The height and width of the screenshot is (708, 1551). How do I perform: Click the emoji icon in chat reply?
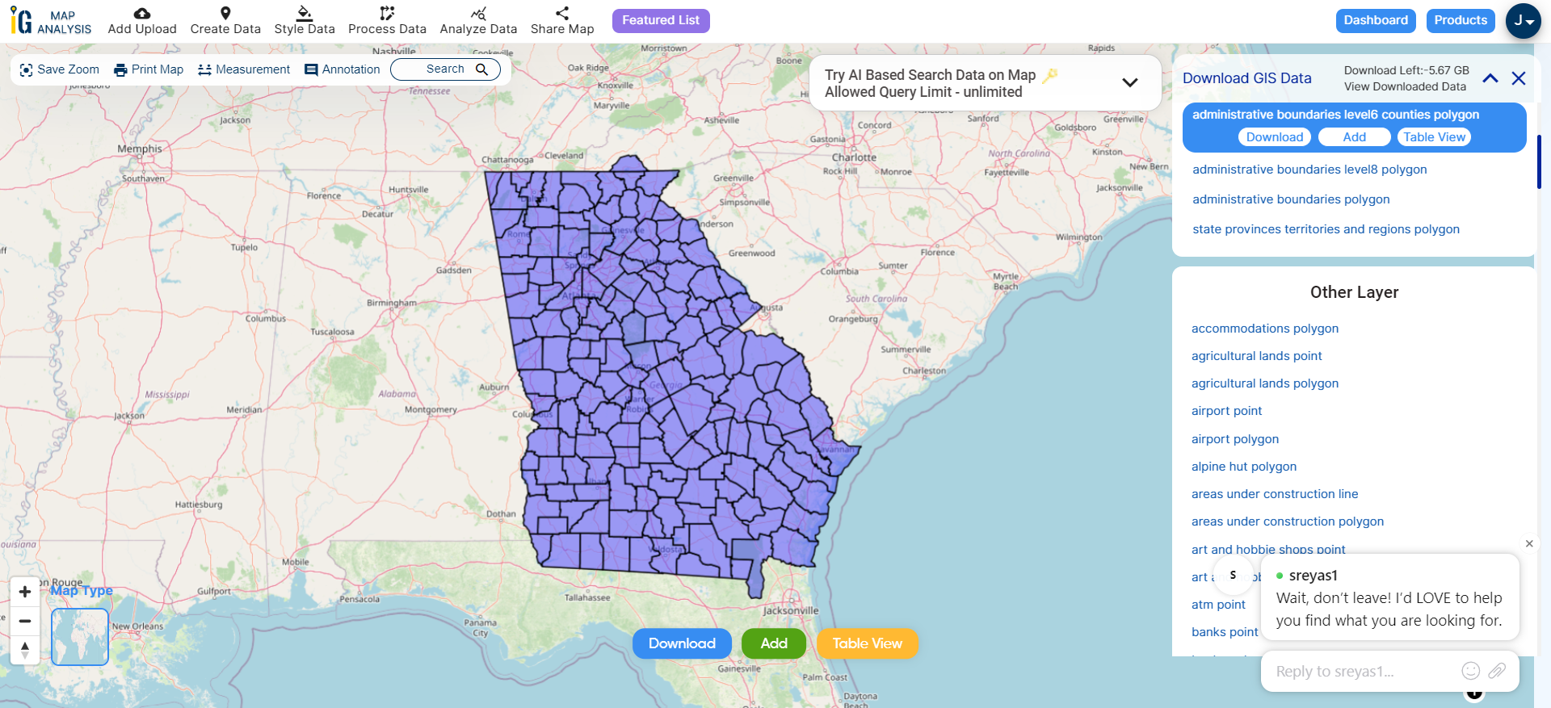(x=1471, y=671)
